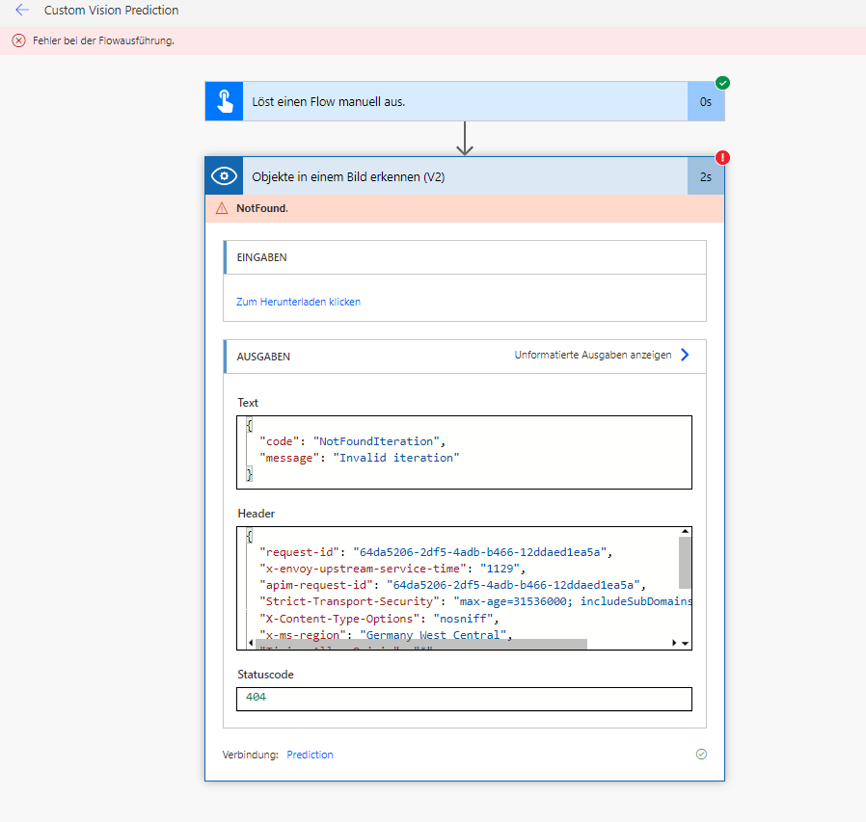Viewport: 866px width, 822px height.
Task: Click the Header vertical scrollbar thumb
Action: (685, 563)
